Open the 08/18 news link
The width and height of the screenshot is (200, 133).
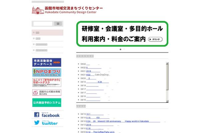(92, 85)
